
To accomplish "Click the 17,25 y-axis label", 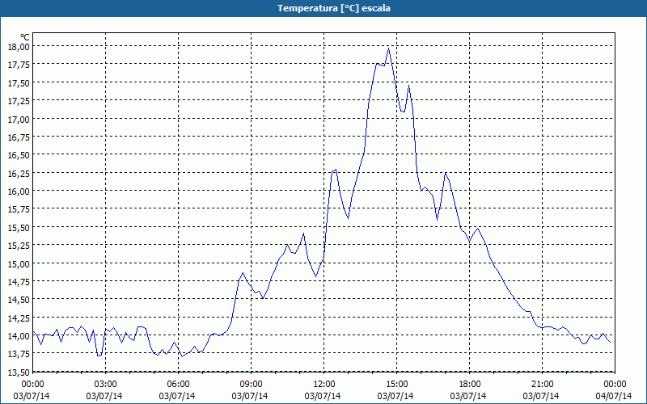I will (19, 100).
